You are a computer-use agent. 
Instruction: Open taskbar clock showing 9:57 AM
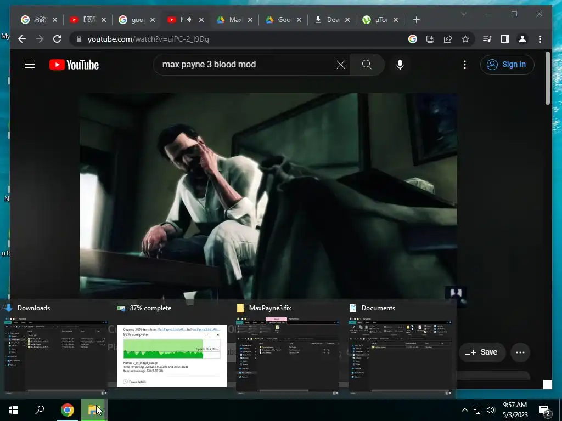point(515,410)
